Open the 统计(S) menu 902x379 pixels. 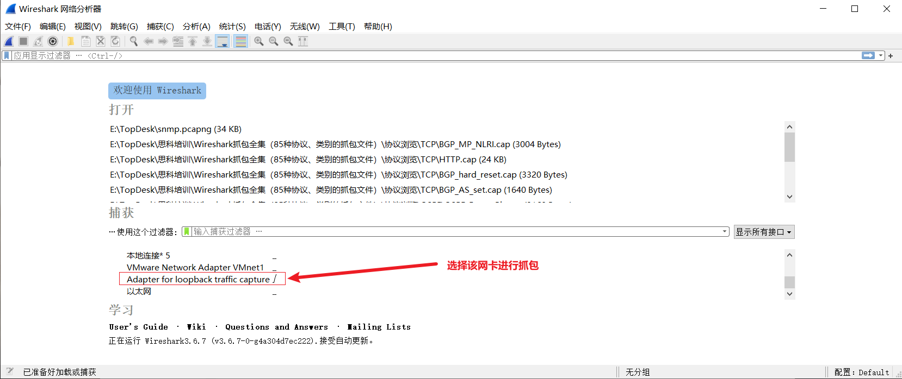(x=232, y=26)
